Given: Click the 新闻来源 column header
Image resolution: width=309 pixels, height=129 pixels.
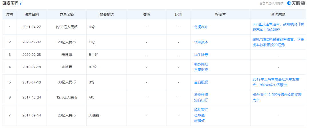Looking at the screenshot, I should 278,15.
